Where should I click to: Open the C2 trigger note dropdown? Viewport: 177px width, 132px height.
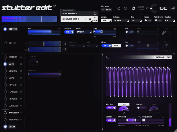(x=90, y=19)
